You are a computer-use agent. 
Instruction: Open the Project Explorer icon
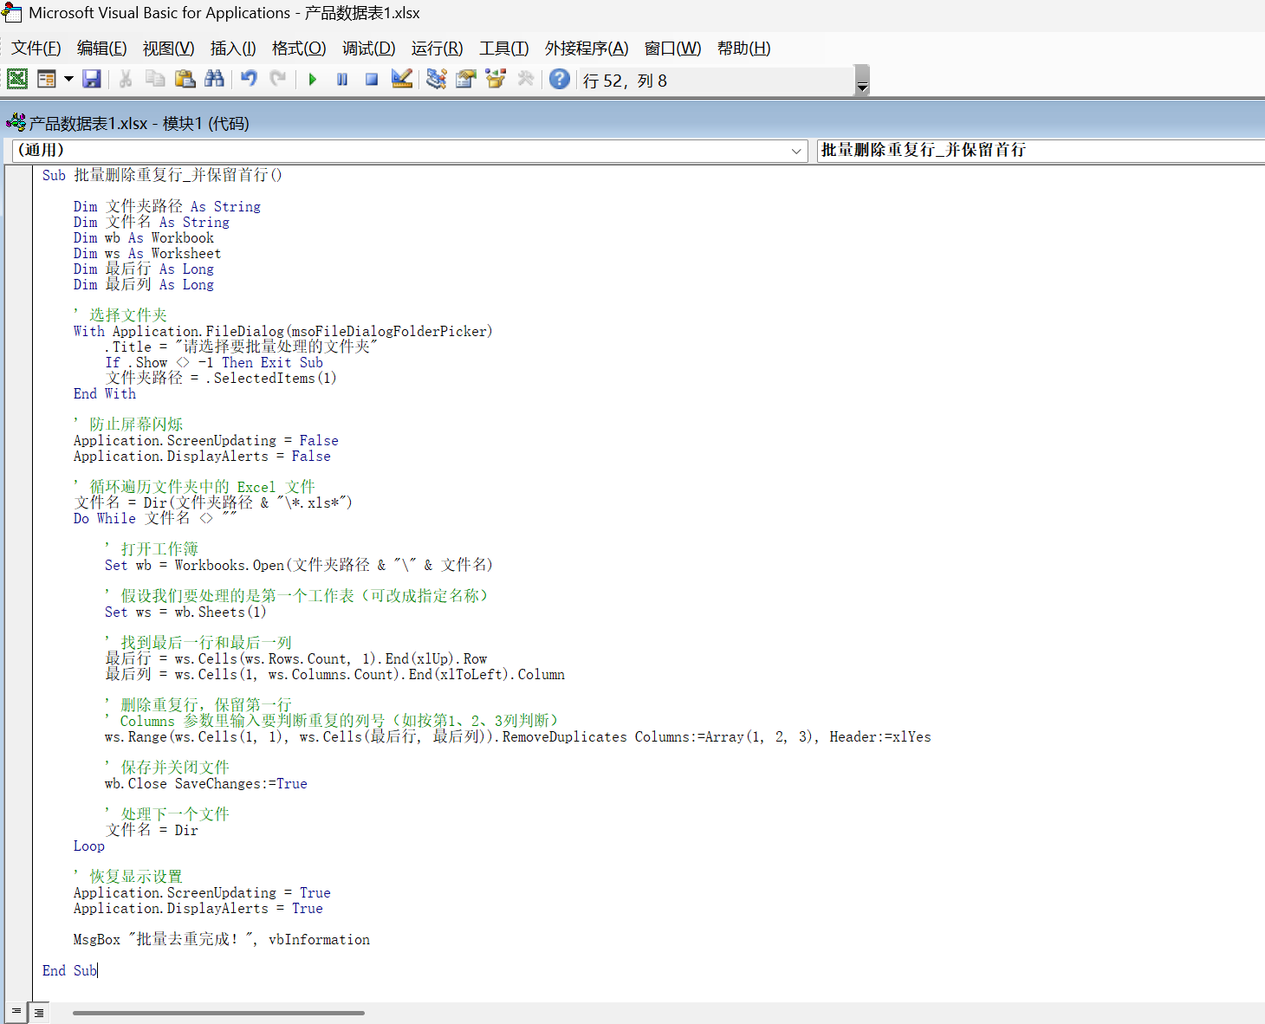pyautogui.click(x=437, y=80)
